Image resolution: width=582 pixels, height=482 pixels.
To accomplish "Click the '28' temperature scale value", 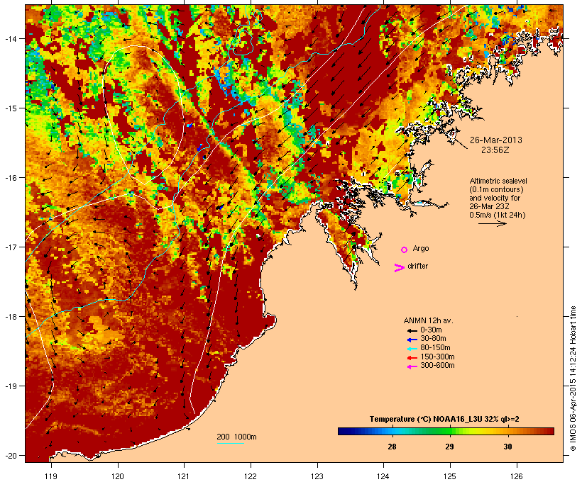I will [x=392, y=447].
